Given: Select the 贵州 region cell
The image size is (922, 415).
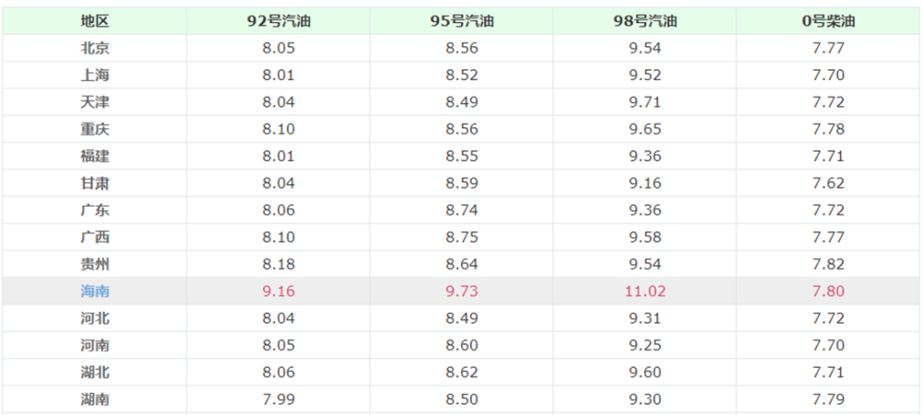Looking at the screenshot, I should click(95, 265).
